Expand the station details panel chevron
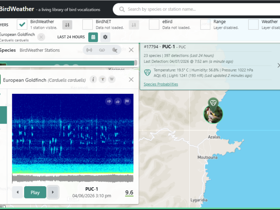Screen dimensions: 280x210 tap(278, 65)
